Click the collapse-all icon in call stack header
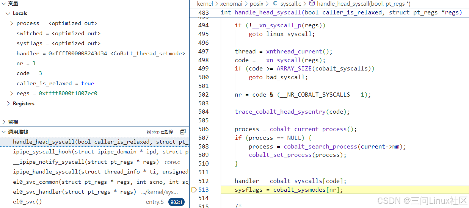The width and height of the screenshot is (469, 208). coord(183,132)
